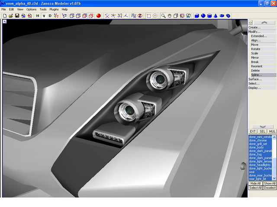Create a cone primitive from toolbar
The width and height of the screenshot is (277, 207).
(216, 16)
